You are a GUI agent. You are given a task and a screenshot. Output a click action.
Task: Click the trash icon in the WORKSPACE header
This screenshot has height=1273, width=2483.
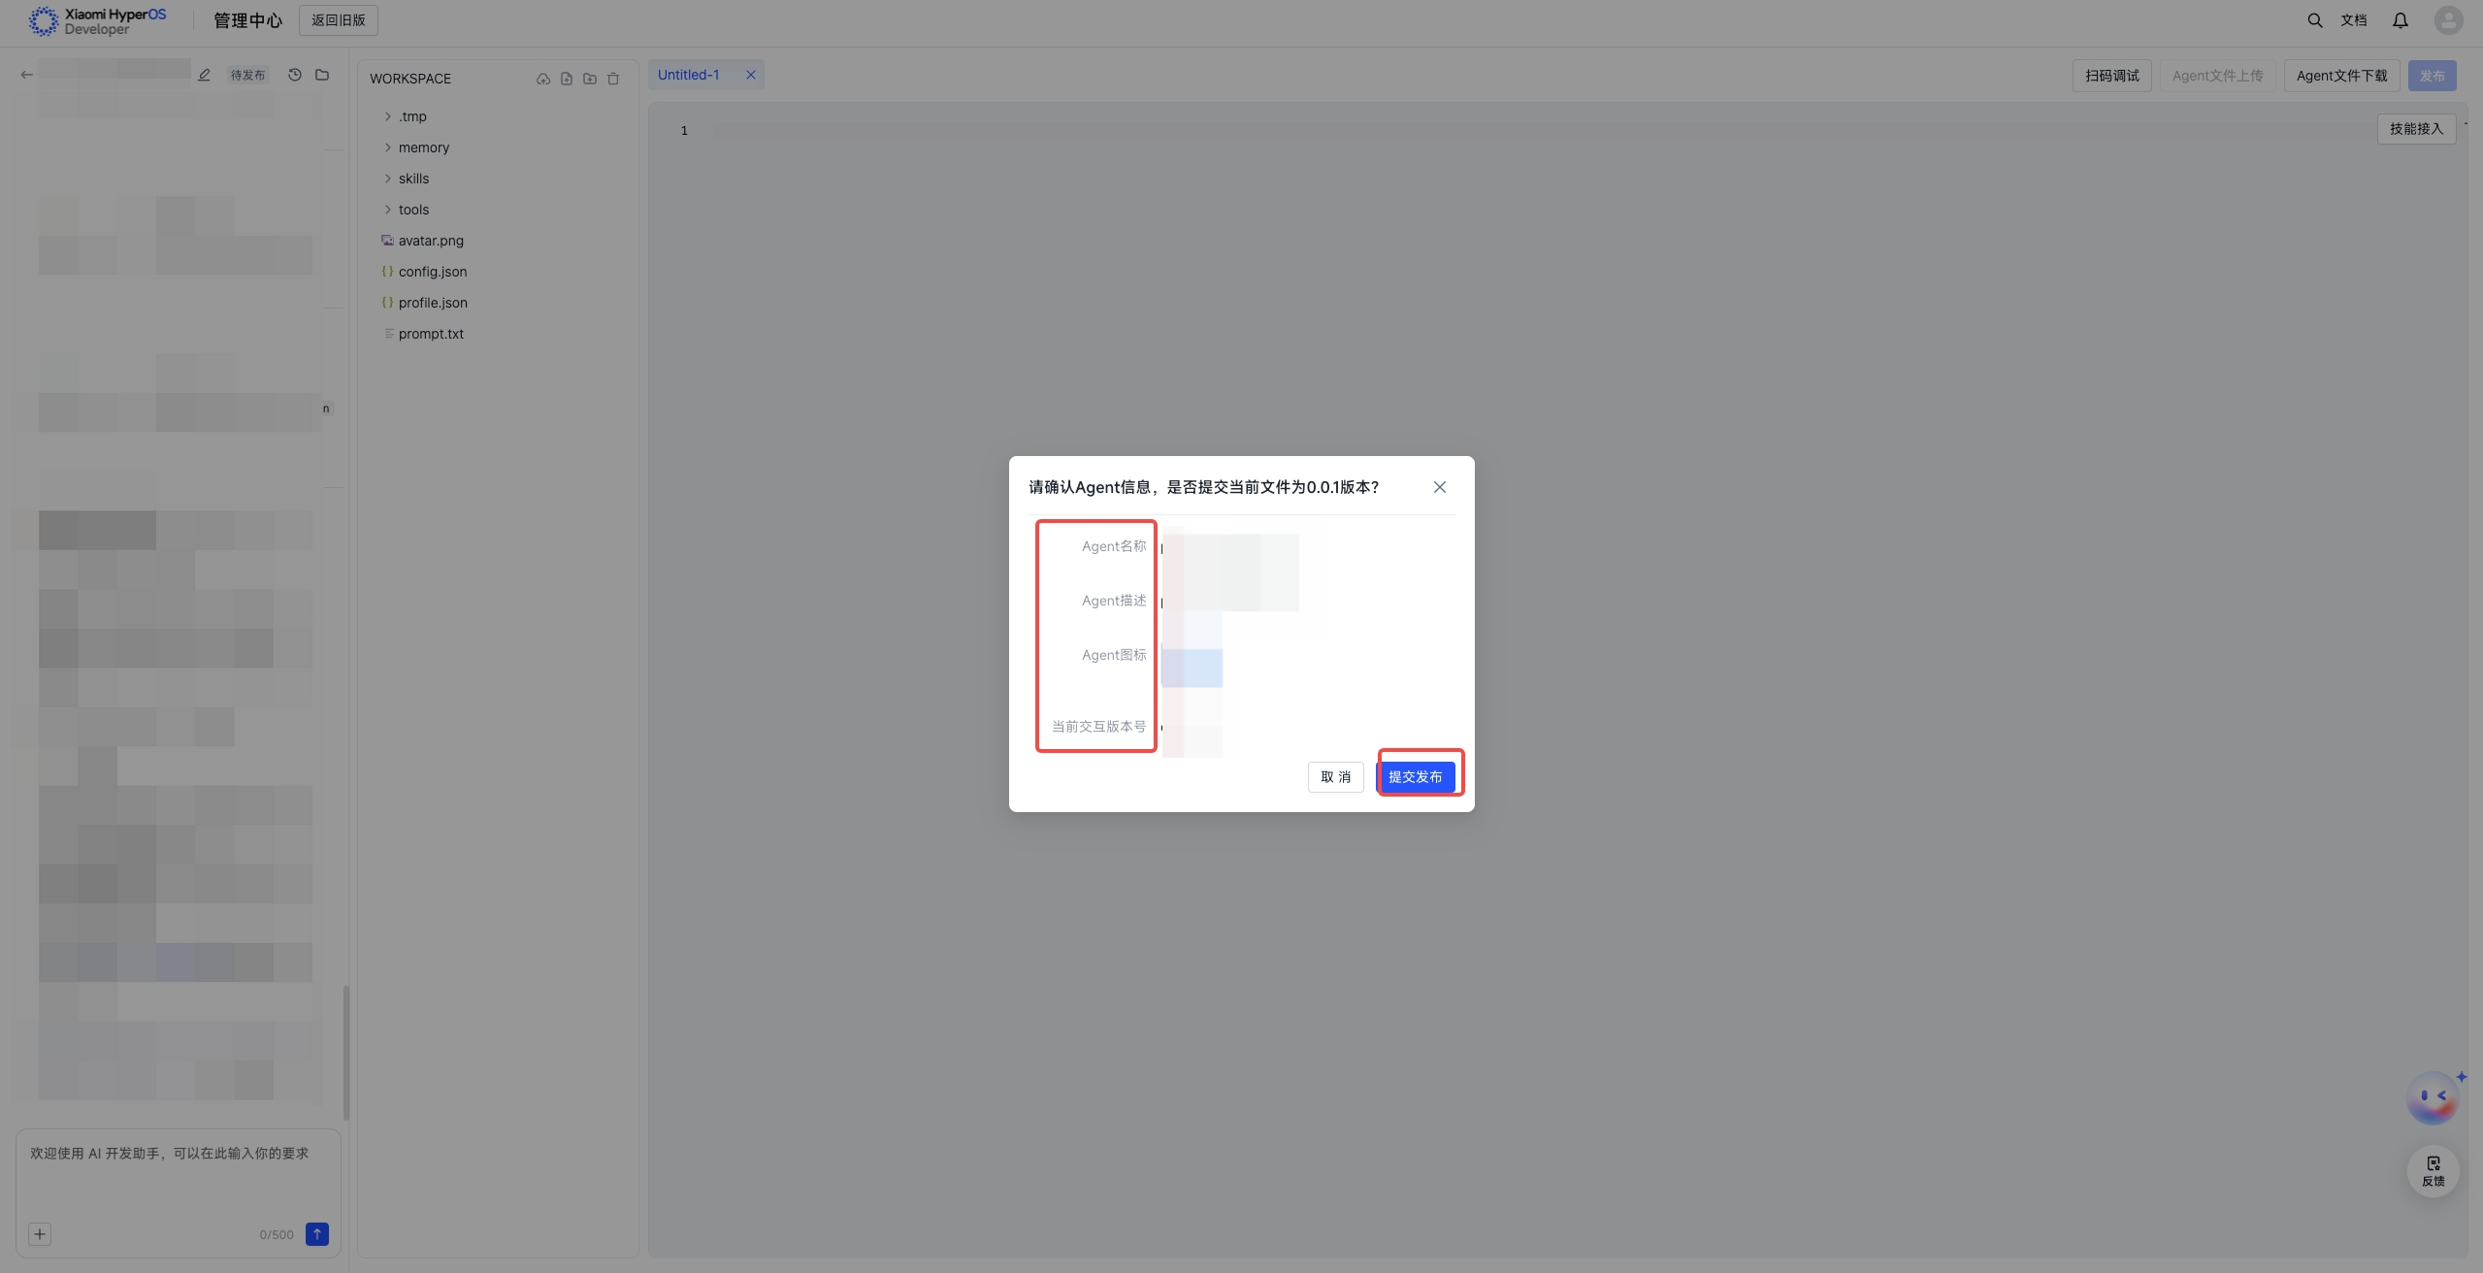613,79
